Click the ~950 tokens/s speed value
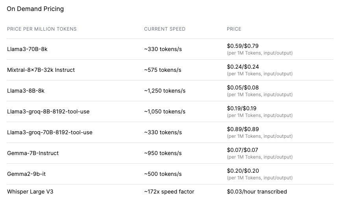Image resolution: width=337 pixels, height=201 pixels. click(163, 153)
